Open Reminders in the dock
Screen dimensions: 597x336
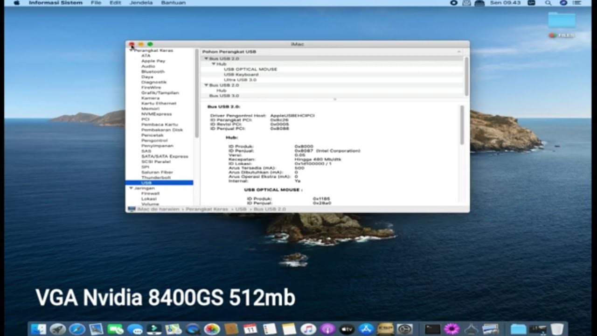pos(270,329)
